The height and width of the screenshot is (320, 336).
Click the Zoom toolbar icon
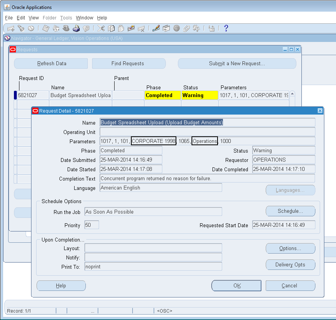coord(166,28)
